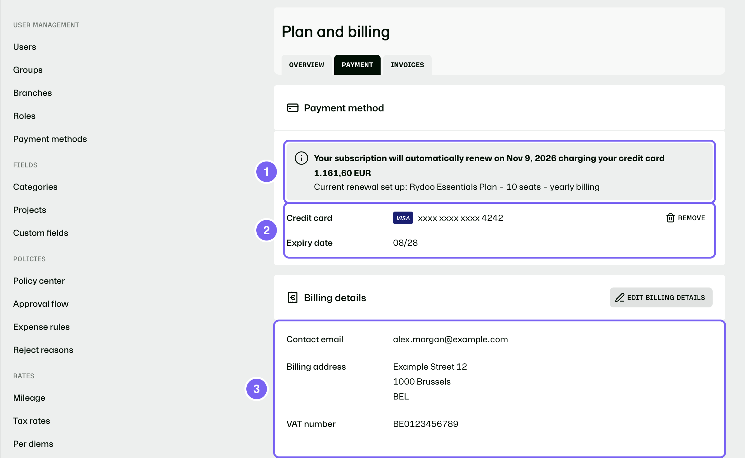Click the VISA card logo
This screenshot has width=745, height=458.
(403, 218)
